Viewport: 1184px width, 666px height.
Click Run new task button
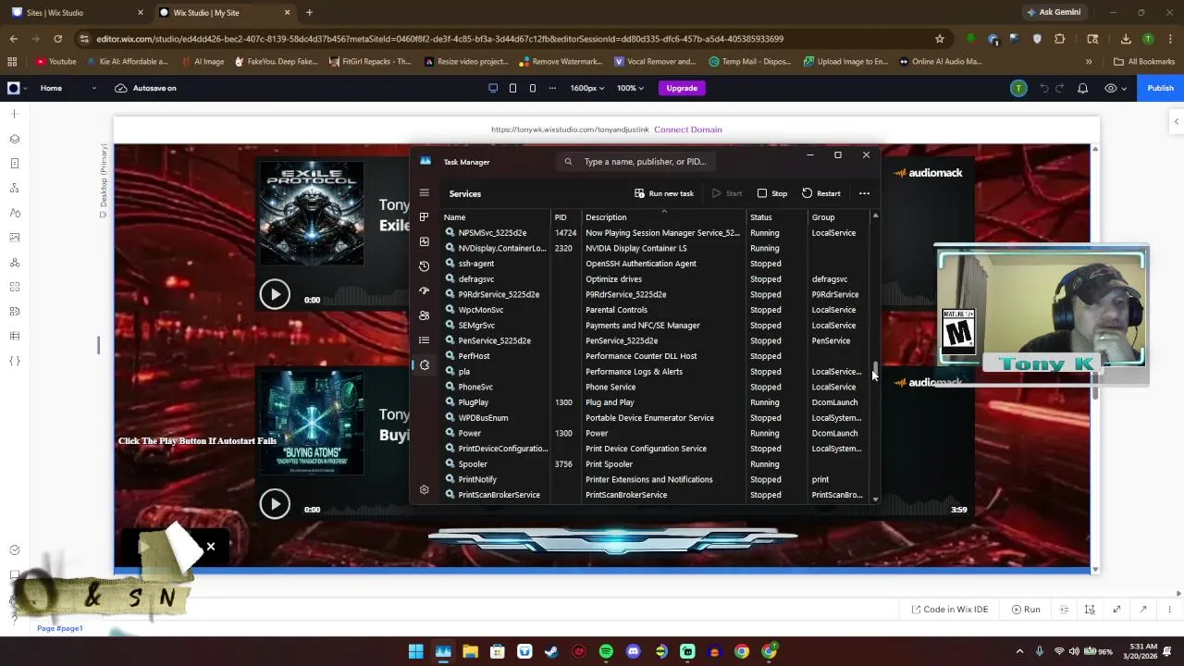pos(664,193)
